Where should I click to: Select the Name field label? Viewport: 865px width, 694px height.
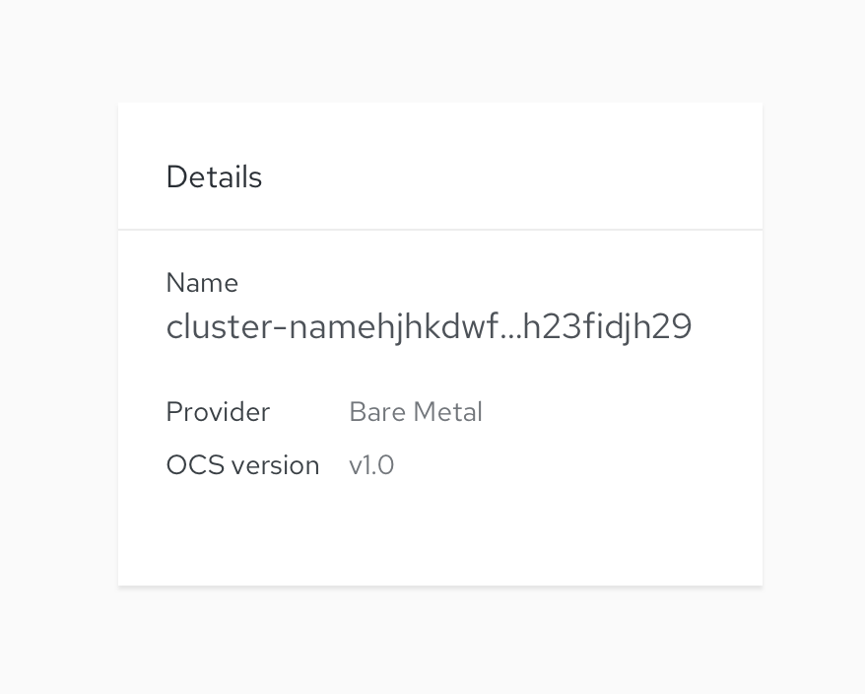[202, 283]
